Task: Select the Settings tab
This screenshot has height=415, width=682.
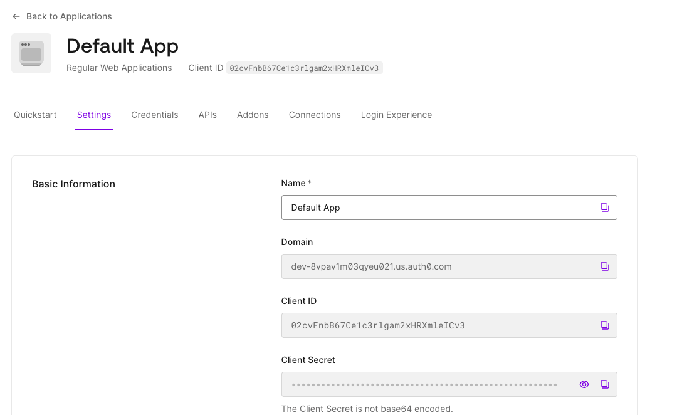Action: coord(94,115)
